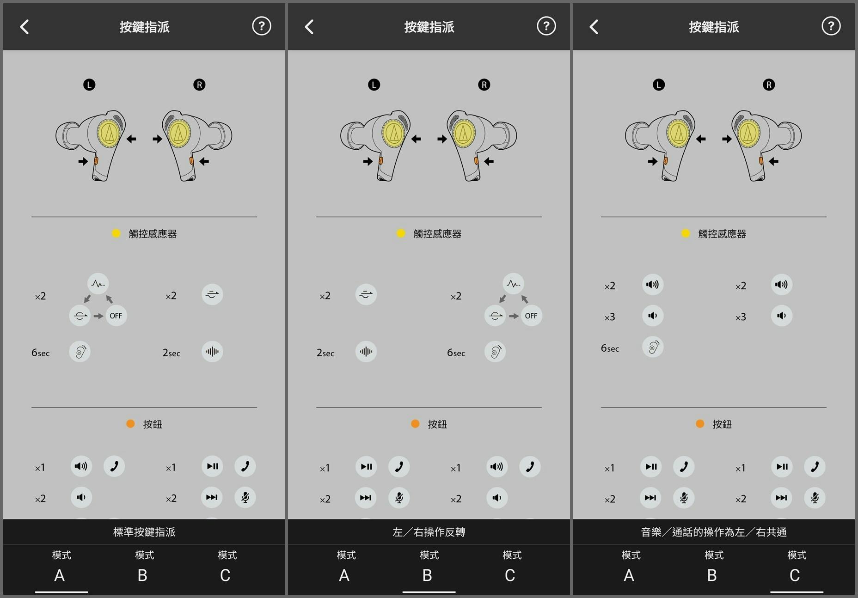Tap right ×3 volume down icon in right panel
The image size is (858, 598).
[x=781, y=316]
